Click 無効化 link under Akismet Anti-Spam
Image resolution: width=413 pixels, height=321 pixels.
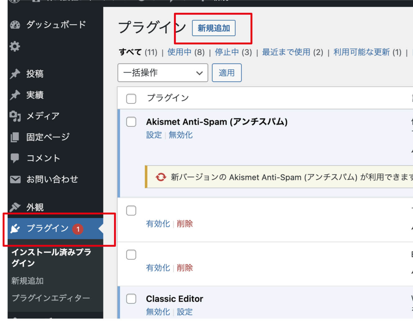[180, 135]
